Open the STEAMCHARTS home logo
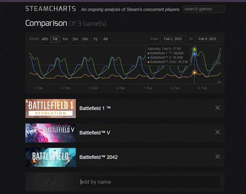This screenshot has width=246, height=194. (50, 9)
